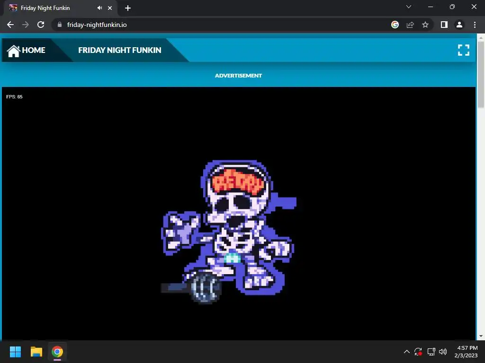Show hidden system tray icons
485x363 pixels.
pos(407,352)
